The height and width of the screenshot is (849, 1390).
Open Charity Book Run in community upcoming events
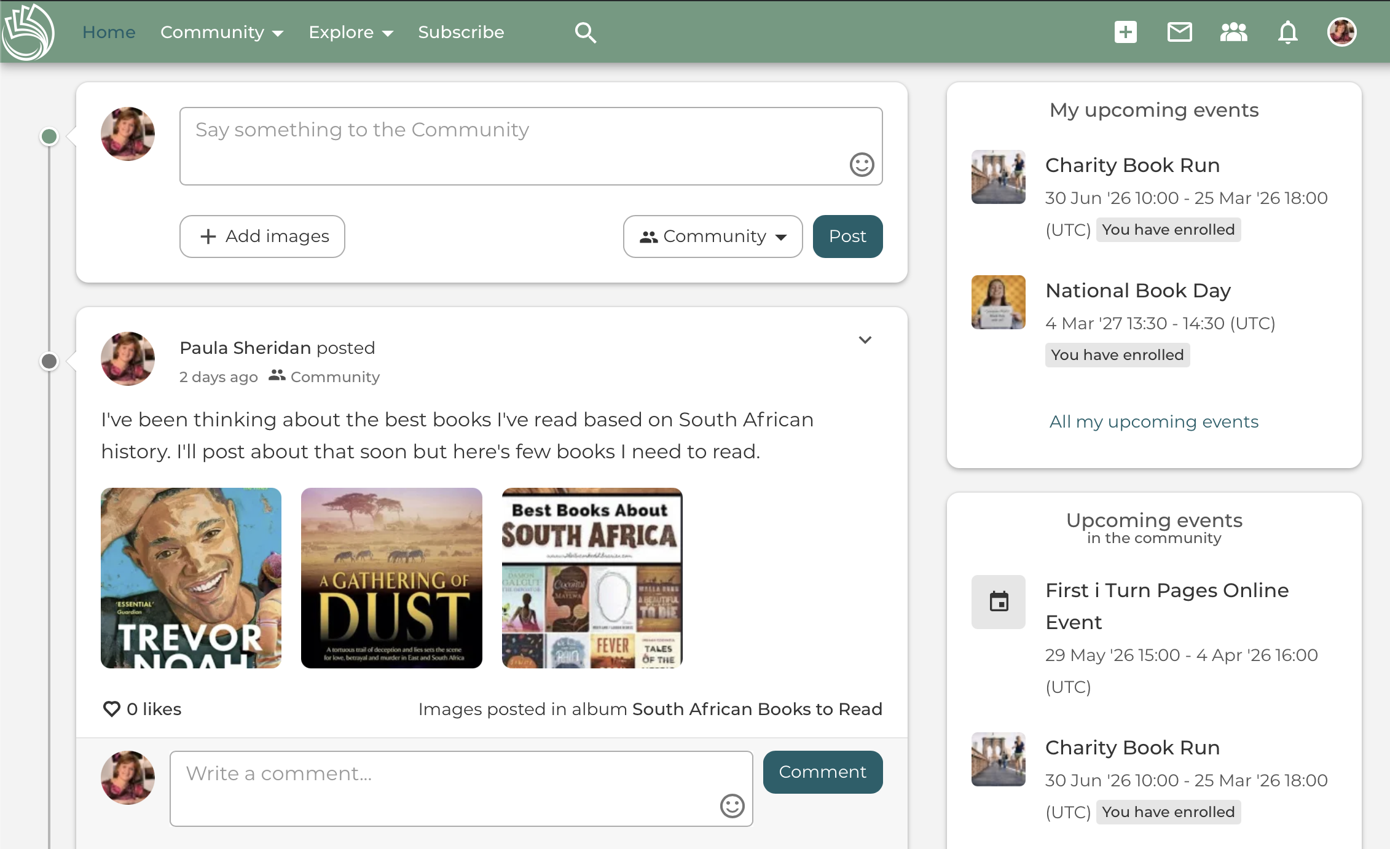(x=1133, y=748)
